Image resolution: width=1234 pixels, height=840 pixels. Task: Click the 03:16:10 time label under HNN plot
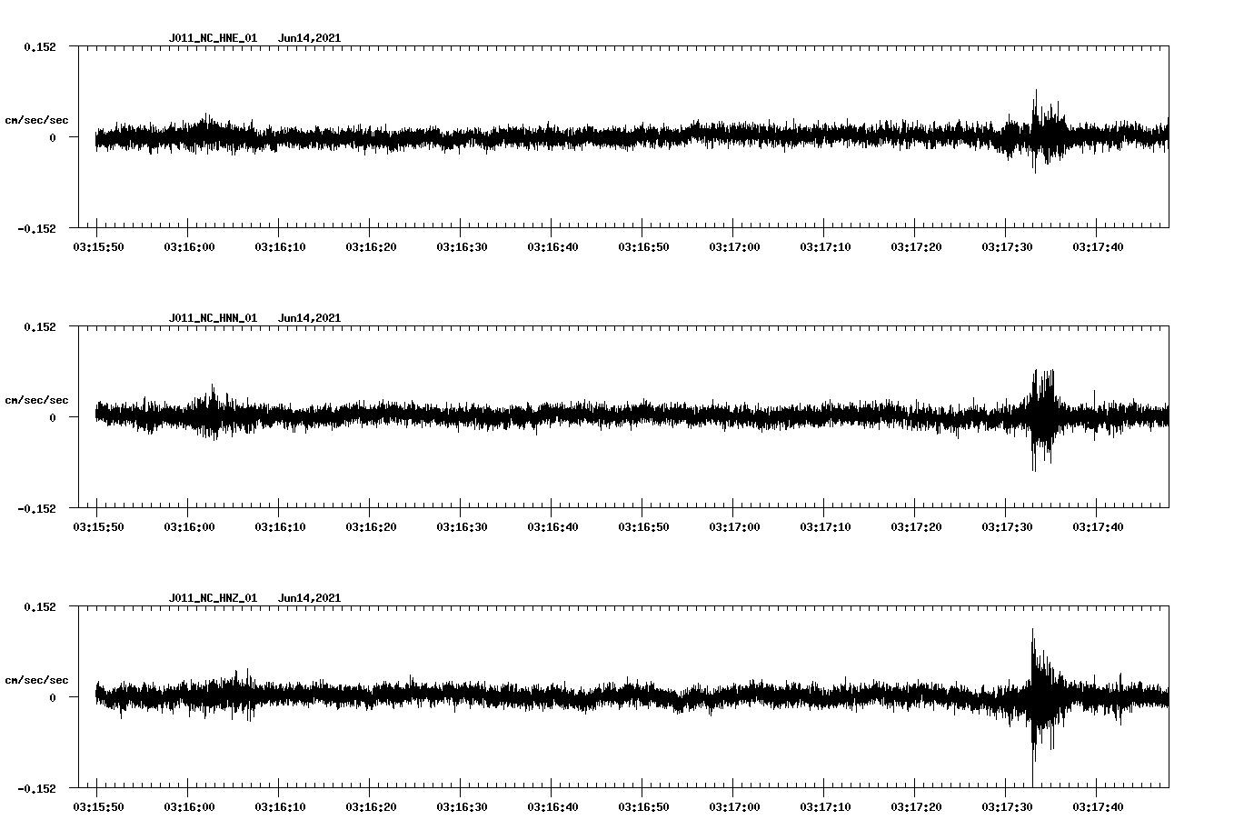tap(280, 526)
